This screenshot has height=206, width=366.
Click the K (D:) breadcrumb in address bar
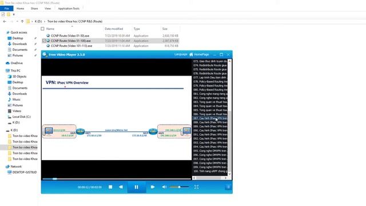pyautogui.click(x=38, y=21)
